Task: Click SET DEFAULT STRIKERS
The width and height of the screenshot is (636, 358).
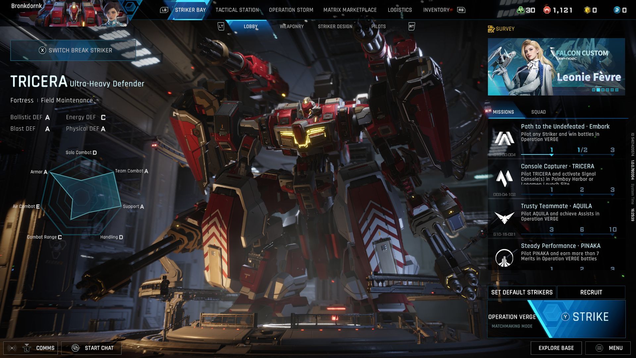Action: coord(522,292)
